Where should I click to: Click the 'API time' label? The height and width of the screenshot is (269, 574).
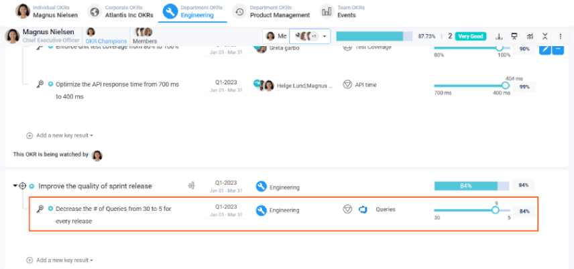pos(365,85)
